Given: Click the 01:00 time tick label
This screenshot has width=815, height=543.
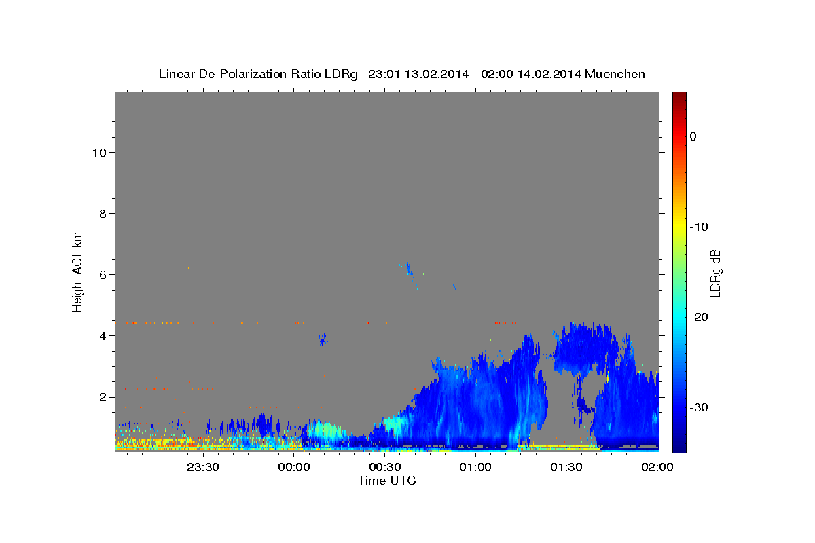Looking at the screenshot, I should click(475, 467).
